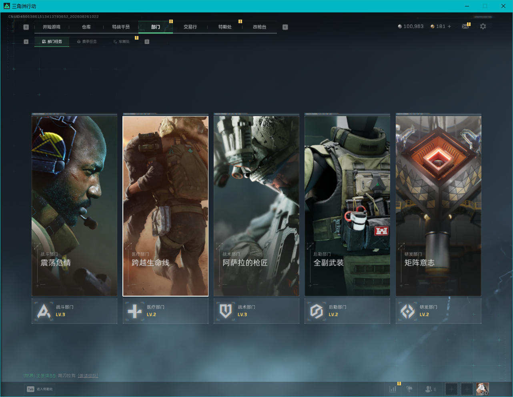Click the 邀请组队 link in world chat
513x397 pixels.
coord(88,376)
